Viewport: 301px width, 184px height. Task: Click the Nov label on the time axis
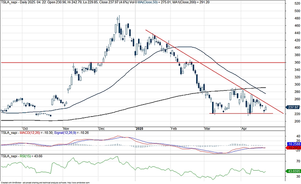pyautogui.click(x=66, y=129)
